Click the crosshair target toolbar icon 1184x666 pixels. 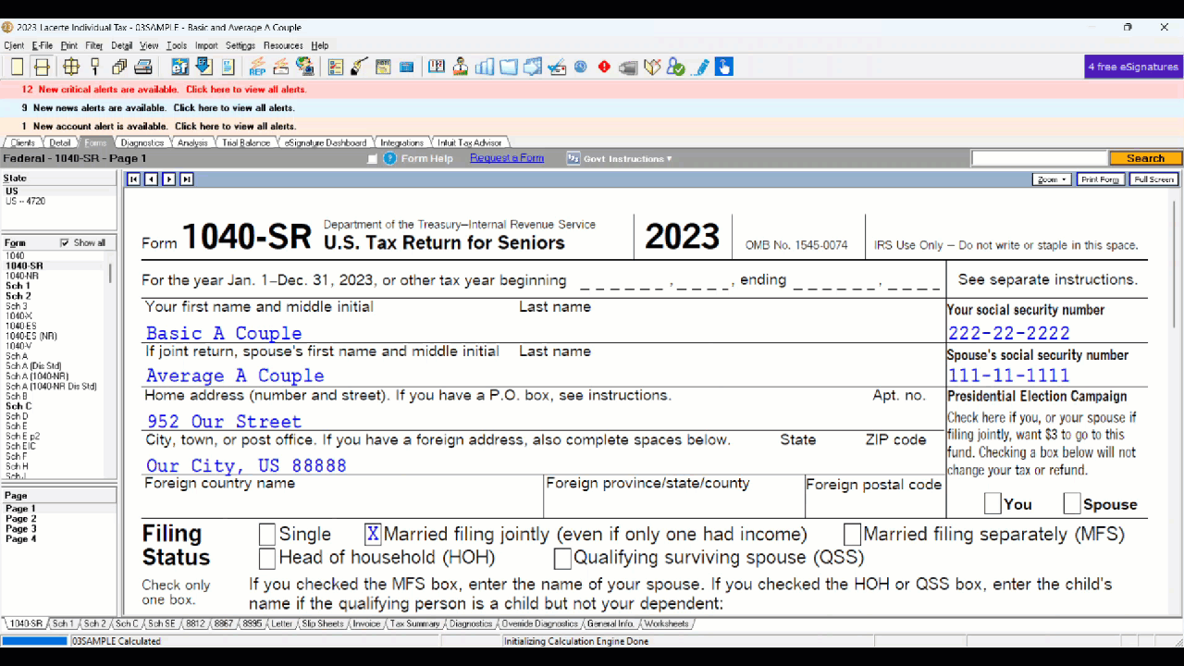tap(71, 67)
